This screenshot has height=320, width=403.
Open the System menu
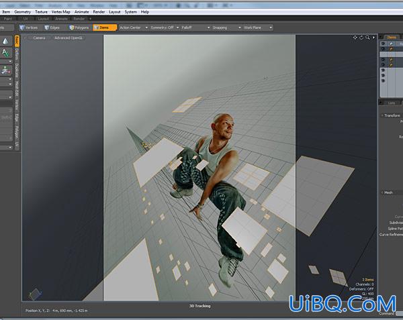130,12
